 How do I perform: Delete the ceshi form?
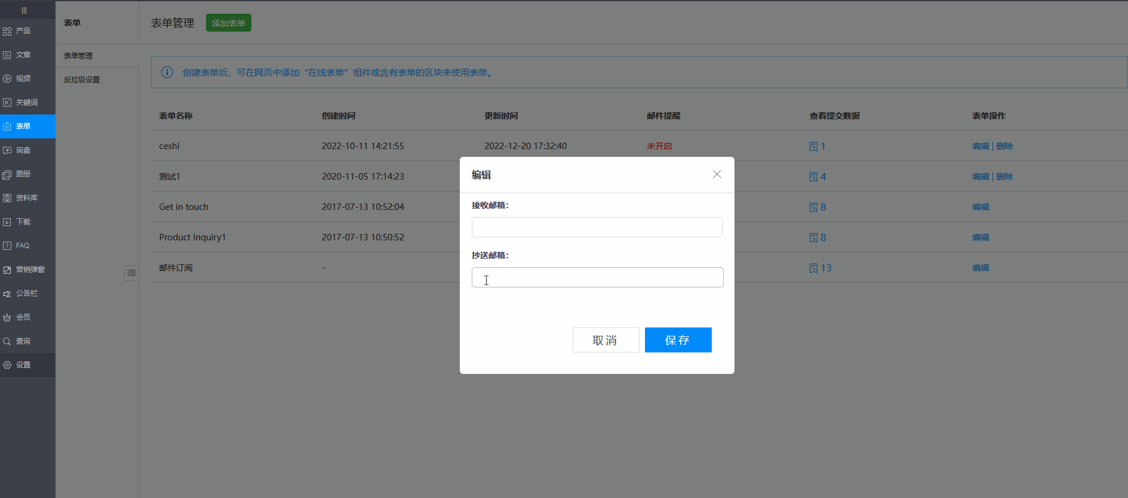point(1004,146)
